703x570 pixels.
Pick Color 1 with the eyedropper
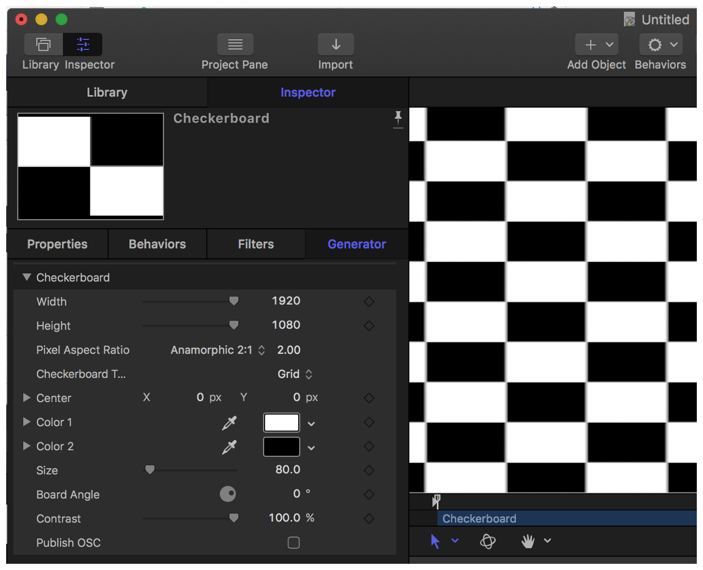tap(229, 423)
